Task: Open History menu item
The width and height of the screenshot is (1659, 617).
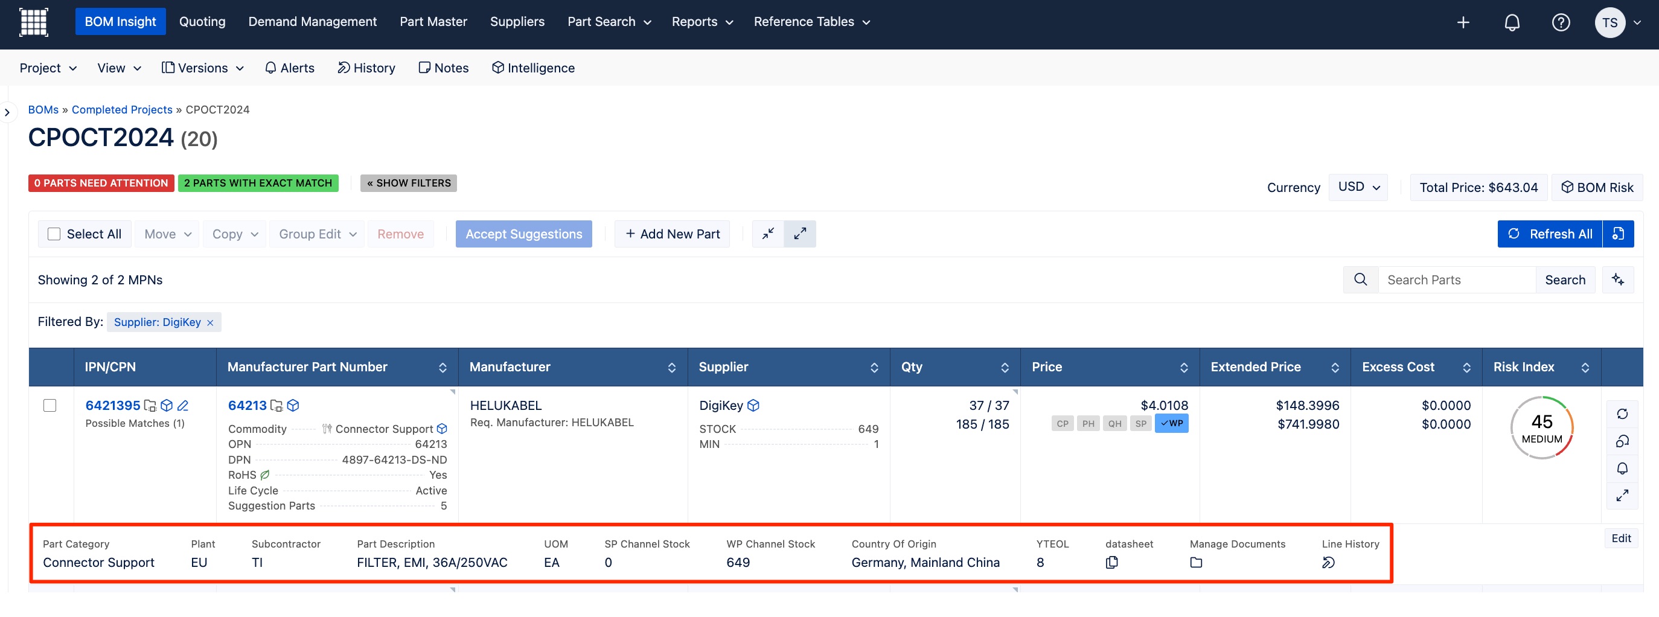Action: point(366,68)
